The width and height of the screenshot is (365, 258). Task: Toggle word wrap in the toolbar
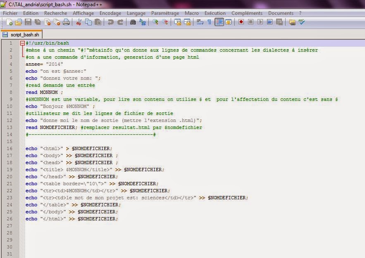click(200, 22)
